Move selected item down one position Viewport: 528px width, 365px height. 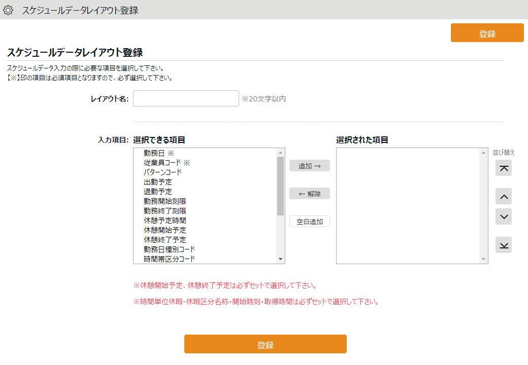504,216
